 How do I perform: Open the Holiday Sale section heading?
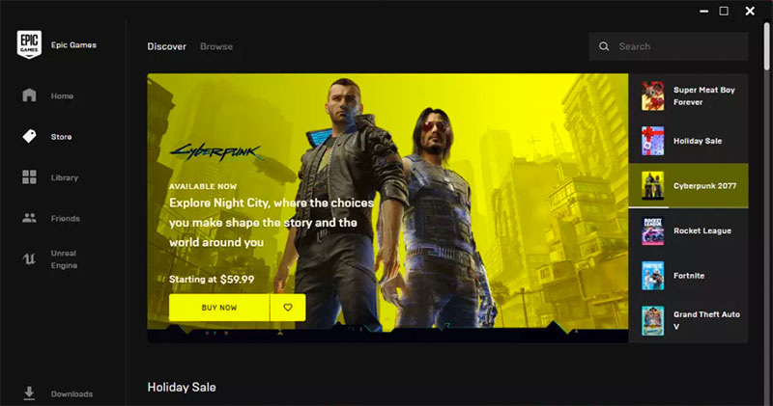[x=182, y=388]
